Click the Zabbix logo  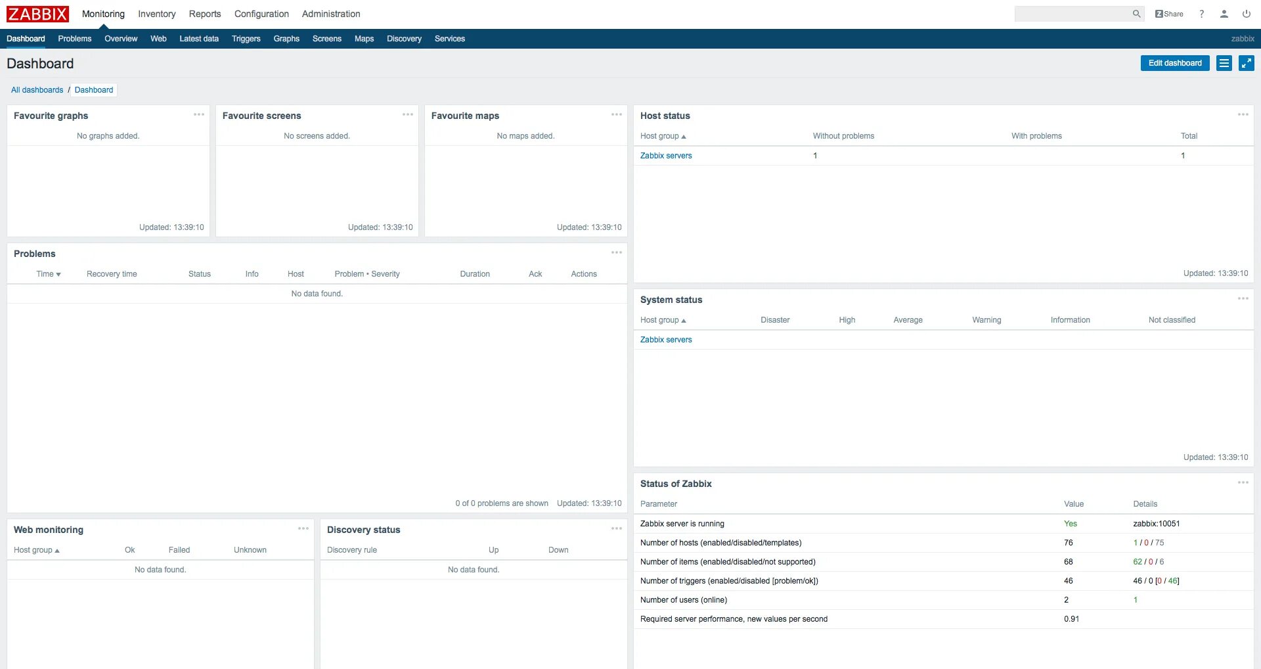pos(37,14)
